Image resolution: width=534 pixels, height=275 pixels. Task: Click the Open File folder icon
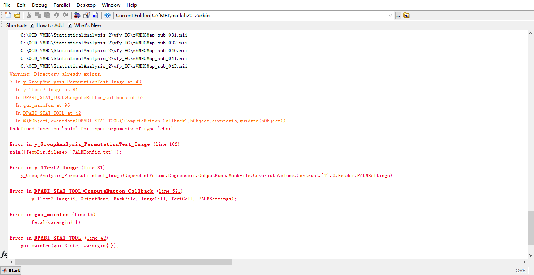(17, 15)
